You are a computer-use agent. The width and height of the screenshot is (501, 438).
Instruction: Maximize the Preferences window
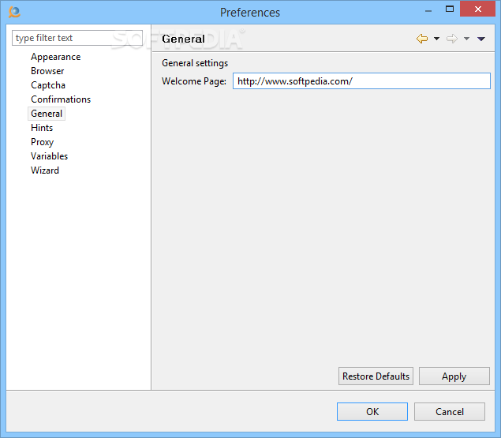coord(450,9)
